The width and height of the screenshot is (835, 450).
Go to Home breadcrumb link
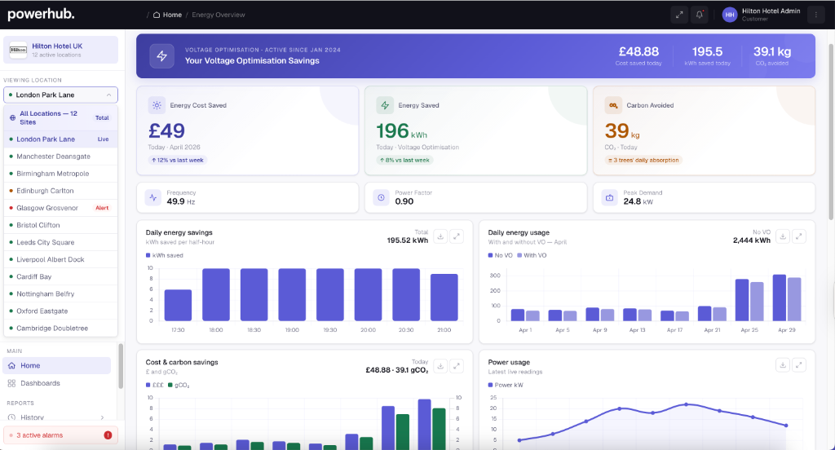172,15
